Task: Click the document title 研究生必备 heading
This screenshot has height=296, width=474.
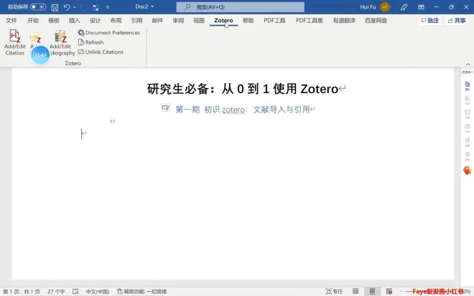Action: coord(243,89)
